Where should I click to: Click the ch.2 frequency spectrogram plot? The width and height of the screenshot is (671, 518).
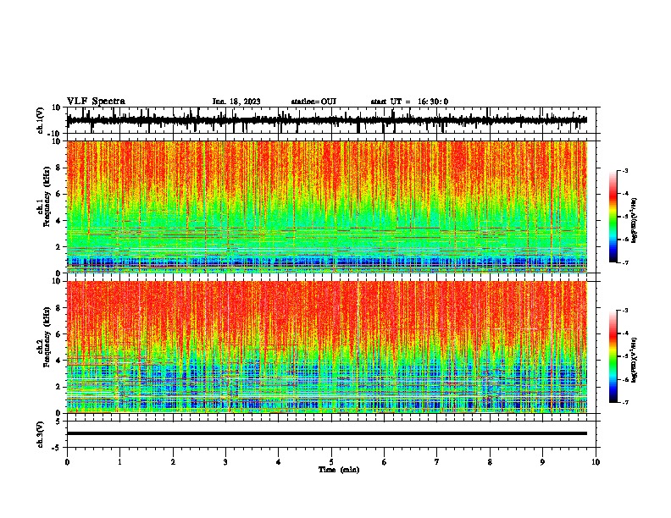click(327, 347)
